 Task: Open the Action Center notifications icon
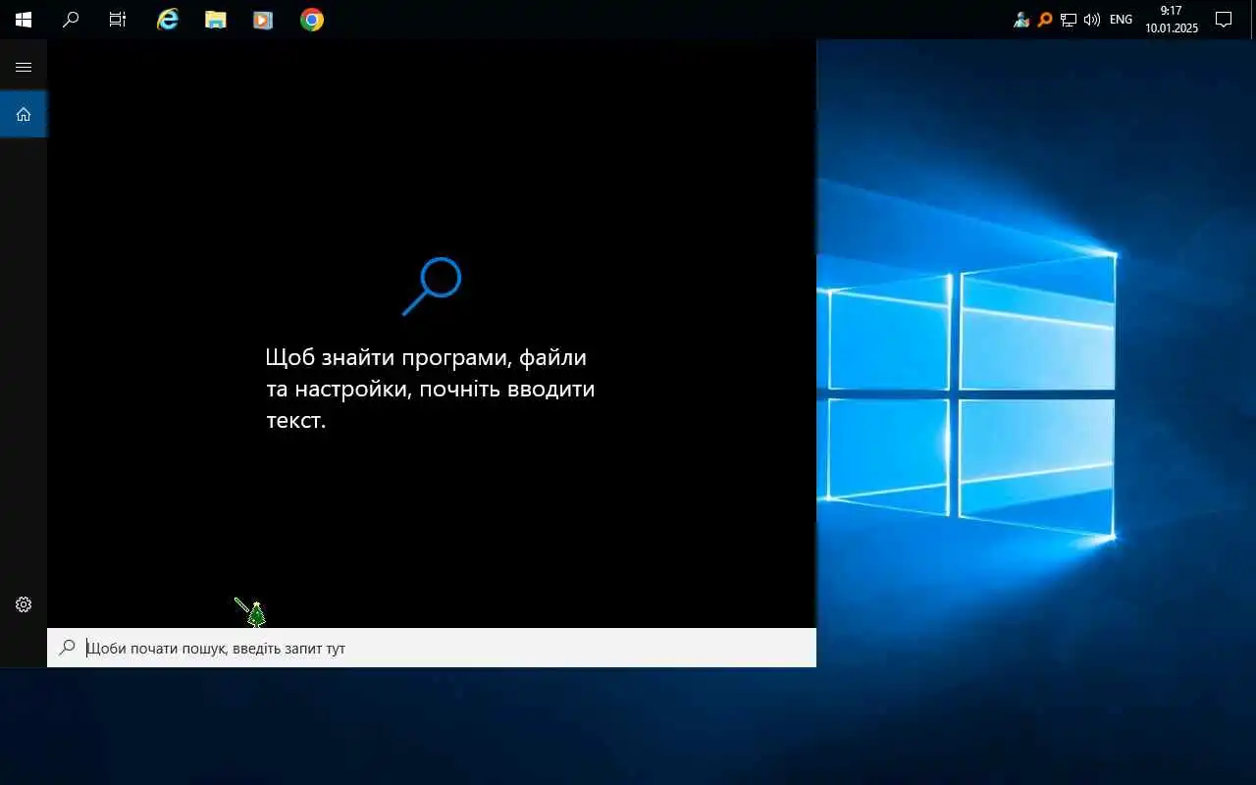click(1224, 20)
